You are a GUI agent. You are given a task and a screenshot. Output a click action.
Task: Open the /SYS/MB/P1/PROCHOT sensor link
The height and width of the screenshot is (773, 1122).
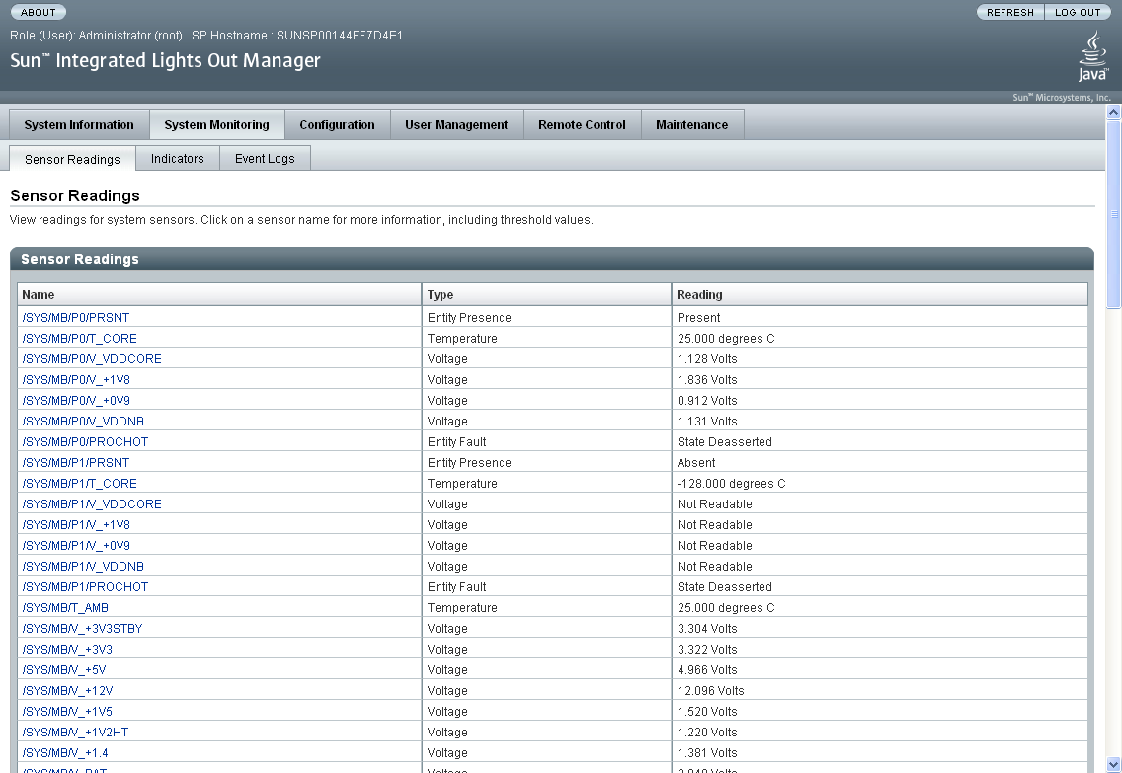[x=85, y=587]
